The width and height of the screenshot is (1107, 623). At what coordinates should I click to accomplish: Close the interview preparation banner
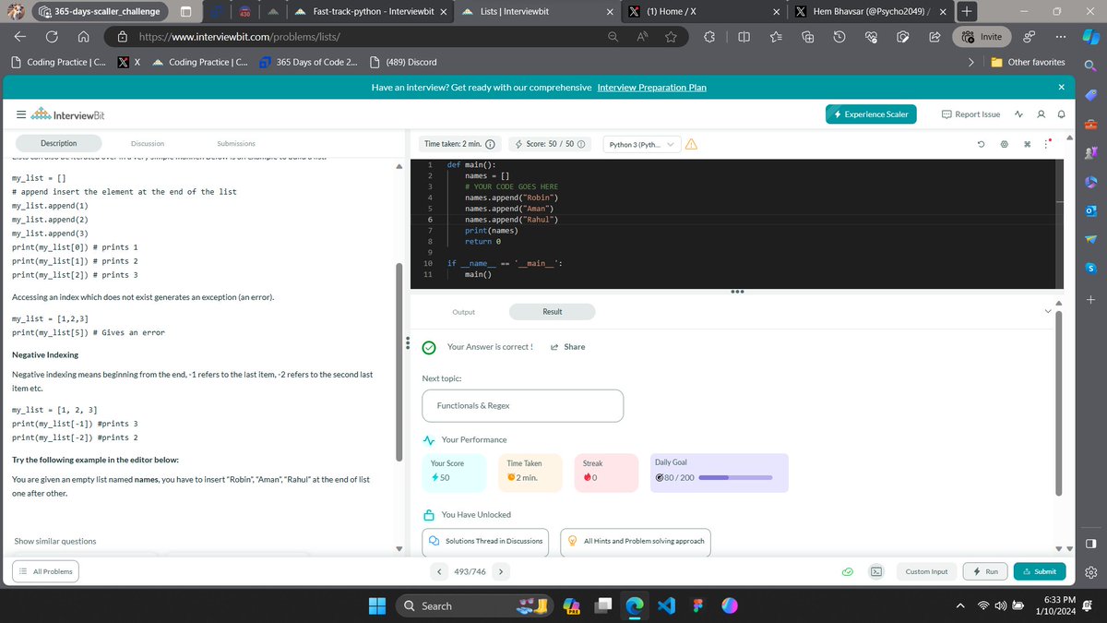[x=1061, y=87]
